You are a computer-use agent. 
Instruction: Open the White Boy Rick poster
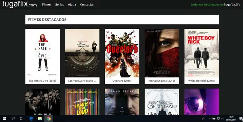(x=201, y=53)
